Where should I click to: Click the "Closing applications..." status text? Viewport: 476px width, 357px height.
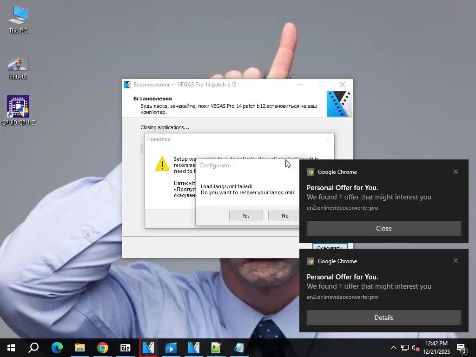point(165,127)
